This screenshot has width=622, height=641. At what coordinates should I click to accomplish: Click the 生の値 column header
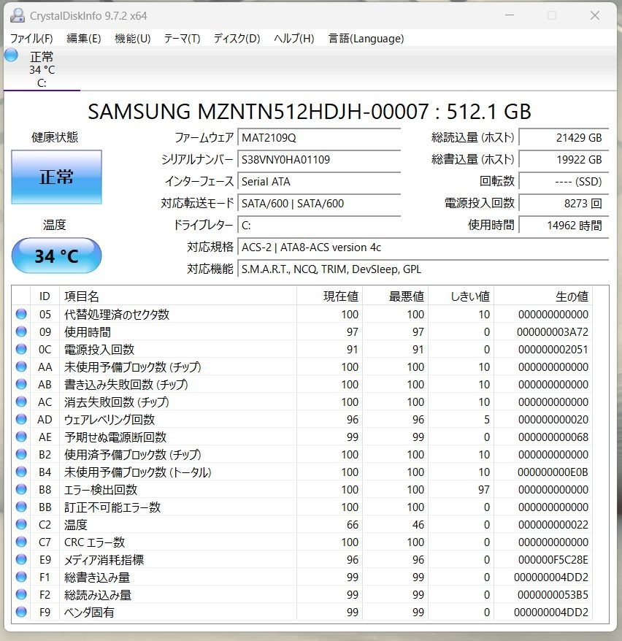point(543,296)
